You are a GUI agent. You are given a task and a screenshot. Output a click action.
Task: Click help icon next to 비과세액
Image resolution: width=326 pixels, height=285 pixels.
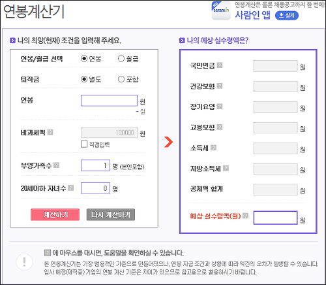[50, 132]
